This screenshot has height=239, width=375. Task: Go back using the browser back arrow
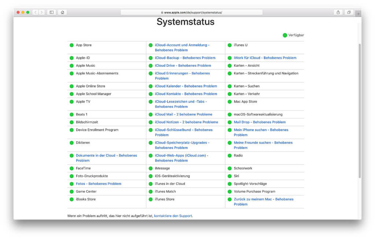pos(35,12)
